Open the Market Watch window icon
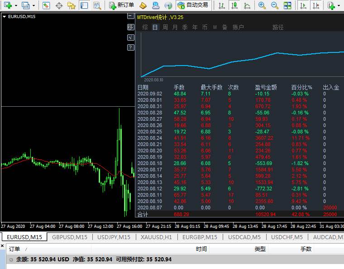Viewport: 344px width, 269px height. tap(46, 5)
